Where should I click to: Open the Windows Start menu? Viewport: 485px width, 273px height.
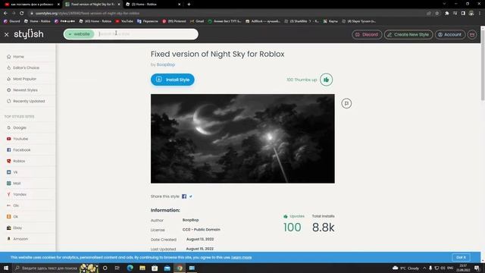tap(6, 268)
